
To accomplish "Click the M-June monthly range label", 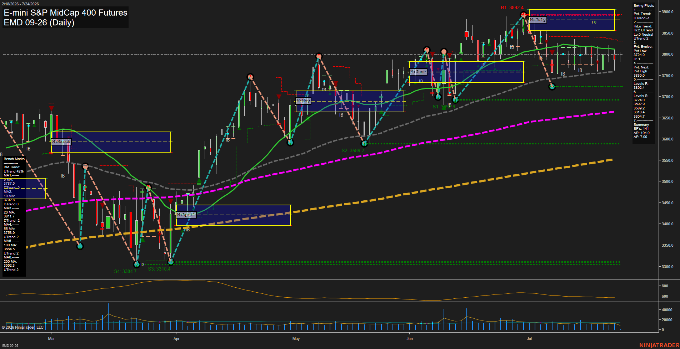I will click(x=418, y=72).
